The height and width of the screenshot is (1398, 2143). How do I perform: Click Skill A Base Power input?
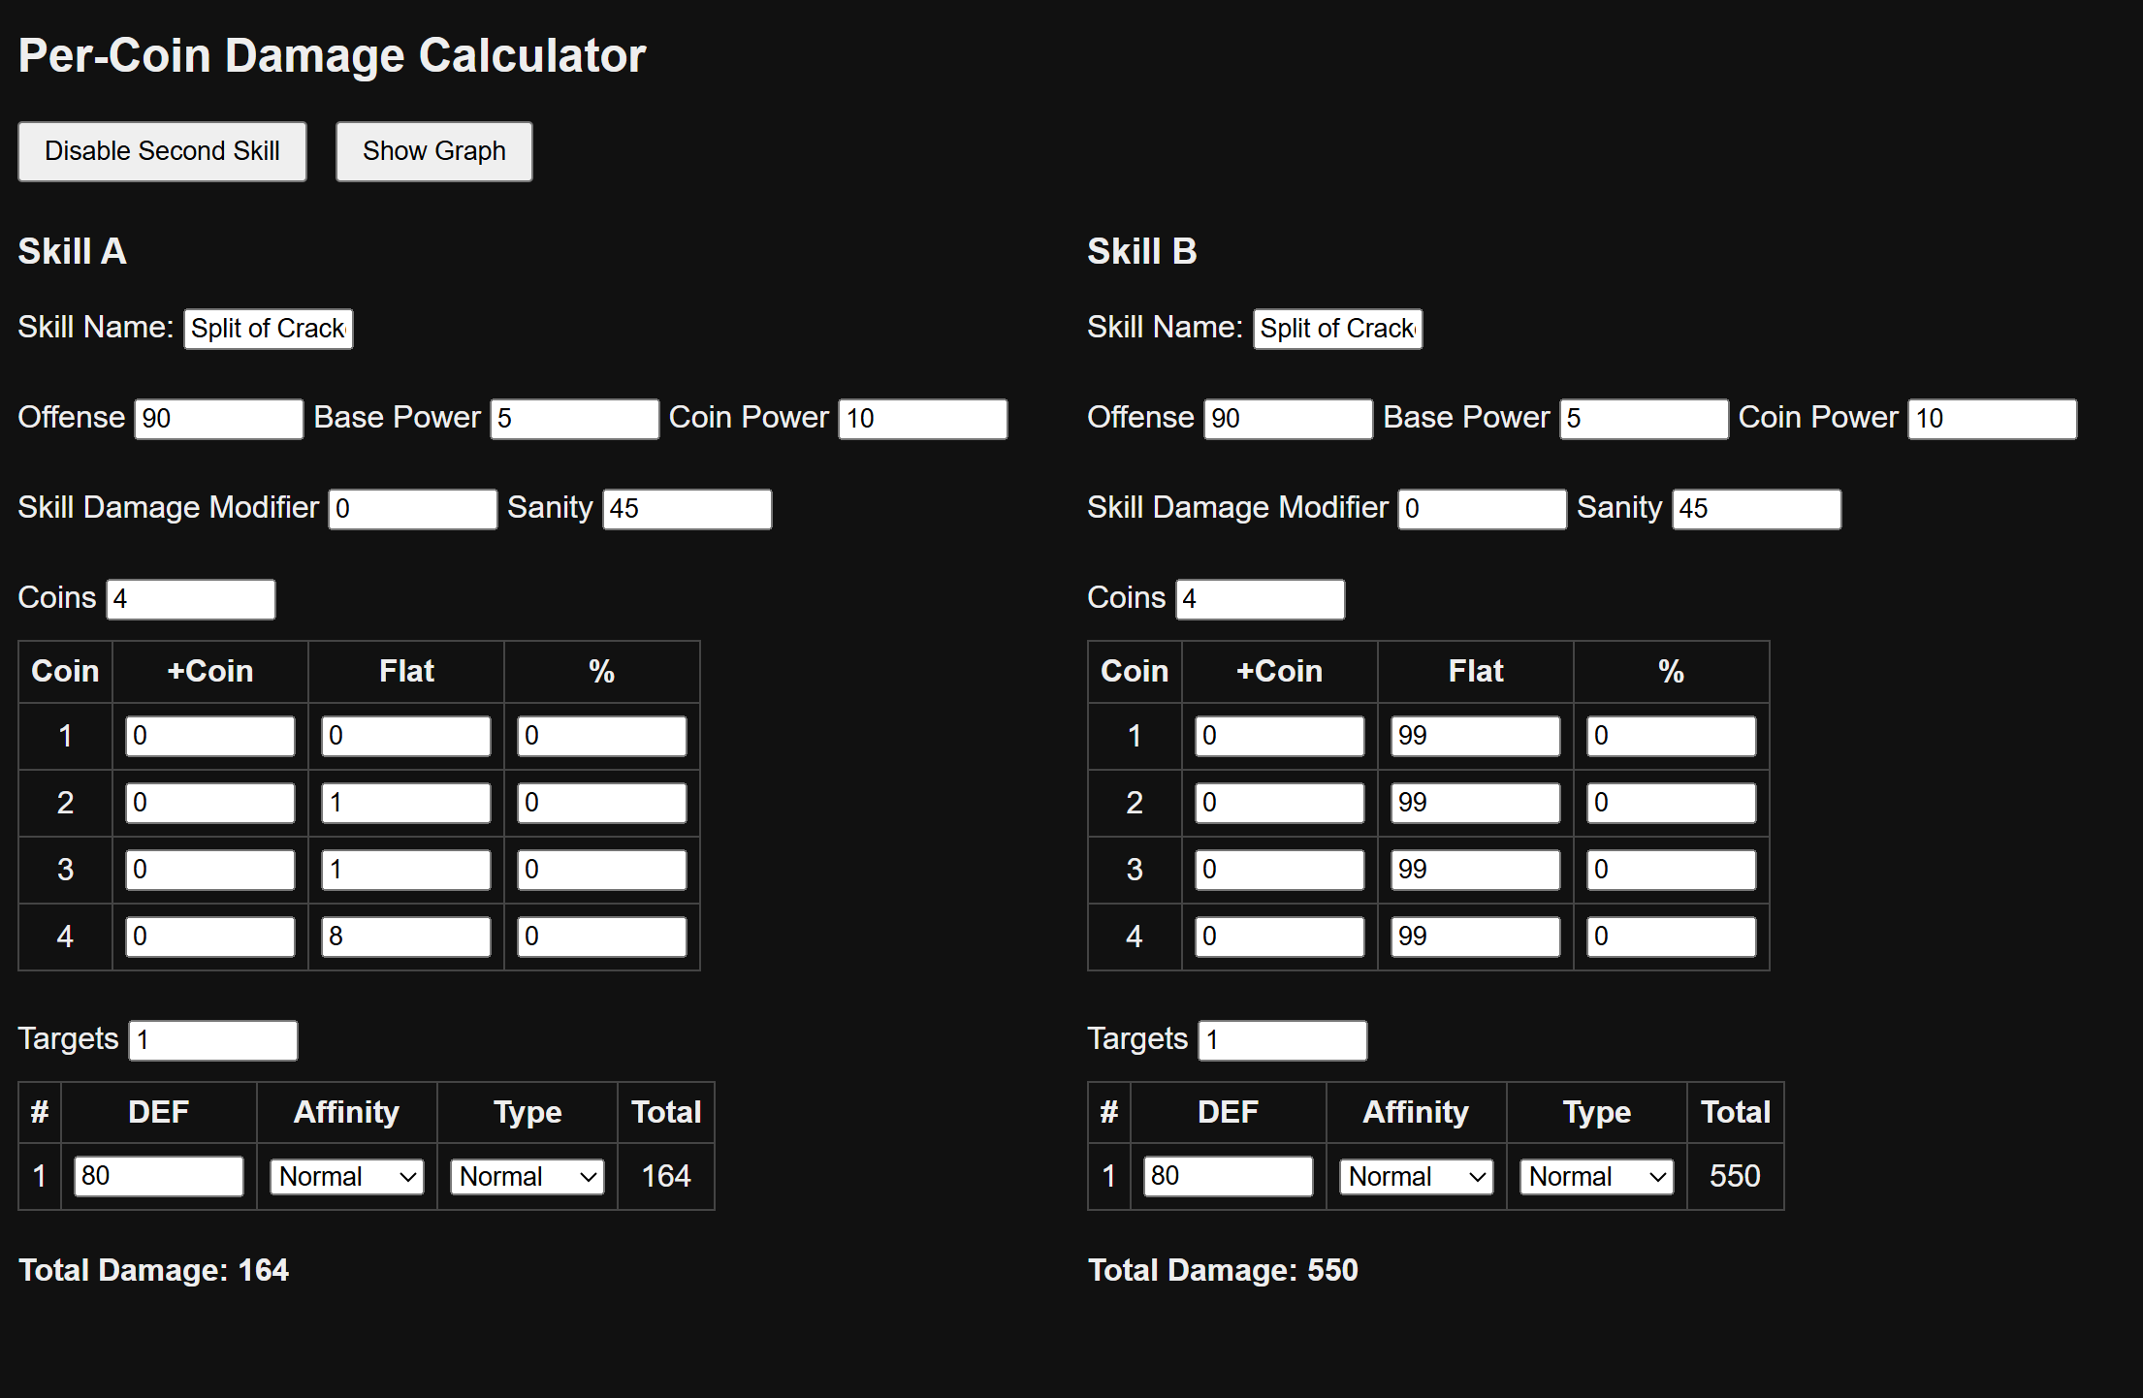(x=574, y=419)
